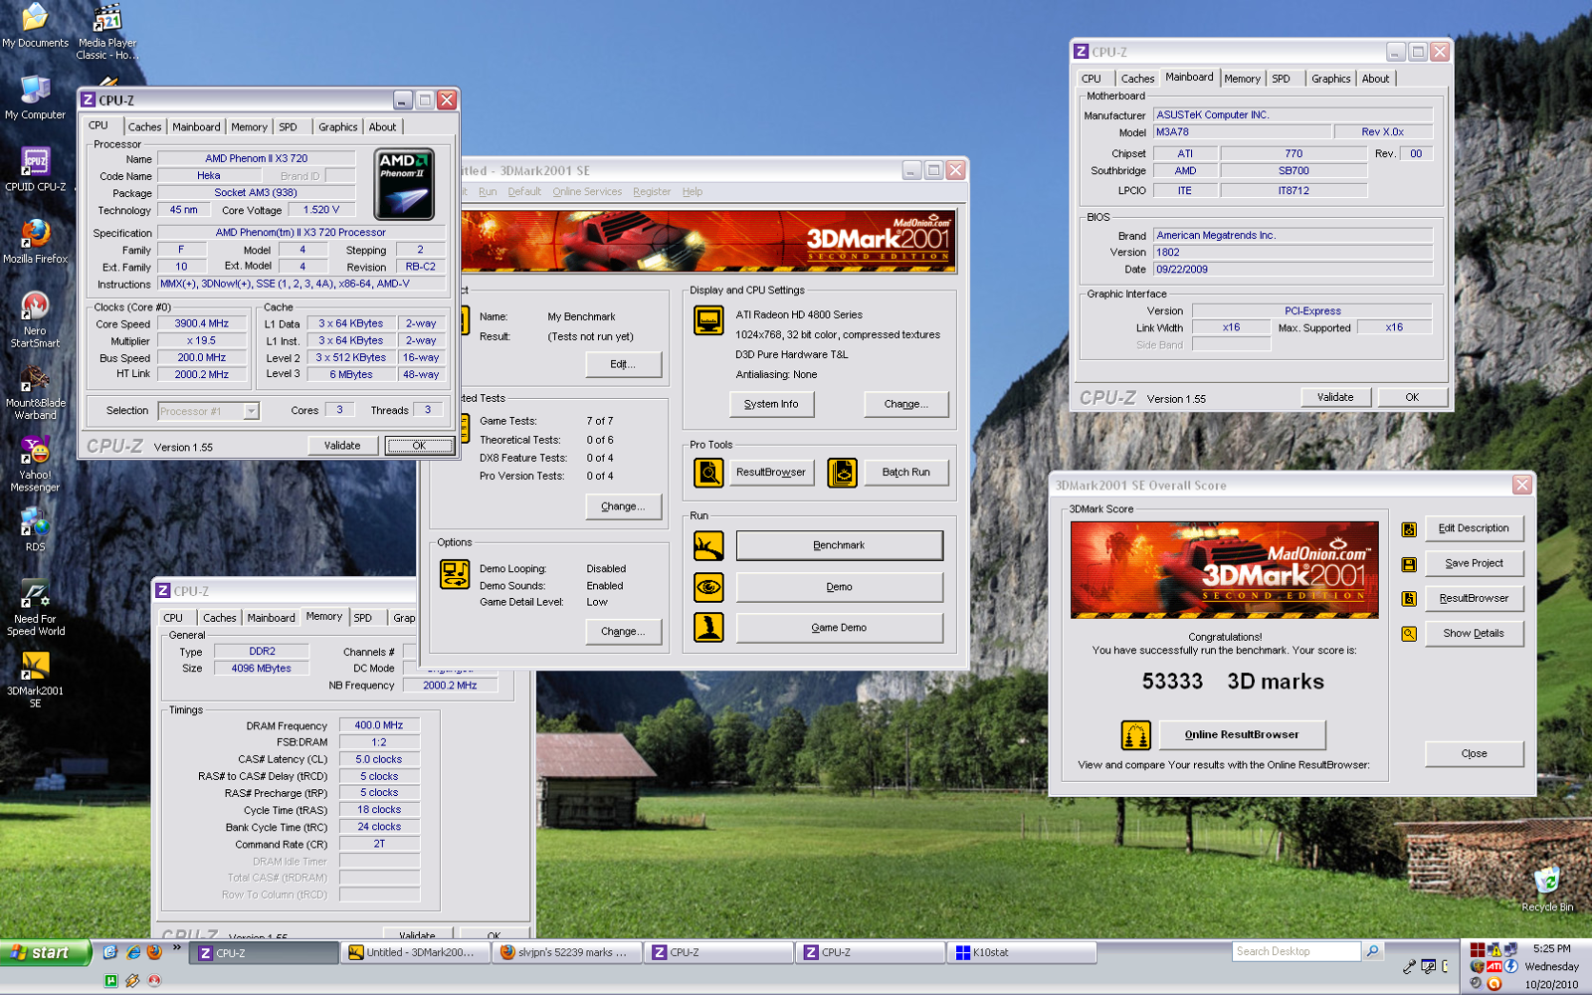The width and height of the screenshot is (1592, 995).
Task: Click the ResultBrowser magnifier icon in Pro Tools
Action: pyautogui.click(x=708, y=473)
